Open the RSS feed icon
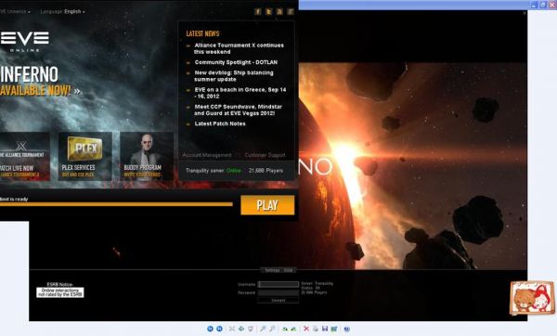 [x=279, y=12]
